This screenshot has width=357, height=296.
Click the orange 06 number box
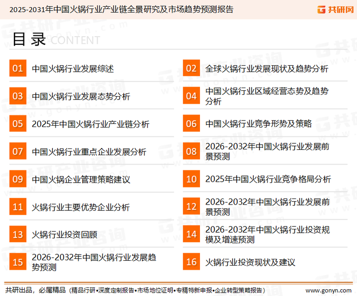[x=191, y=124]
